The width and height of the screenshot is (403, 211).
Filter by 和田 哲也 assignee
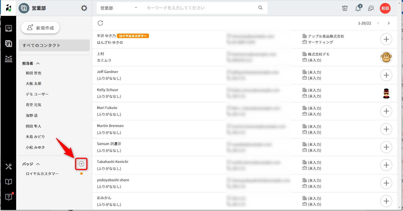click(34, 73)
